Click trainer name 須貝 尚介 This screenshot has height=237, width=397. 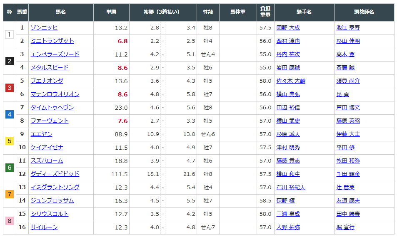(x=348, y=81)
